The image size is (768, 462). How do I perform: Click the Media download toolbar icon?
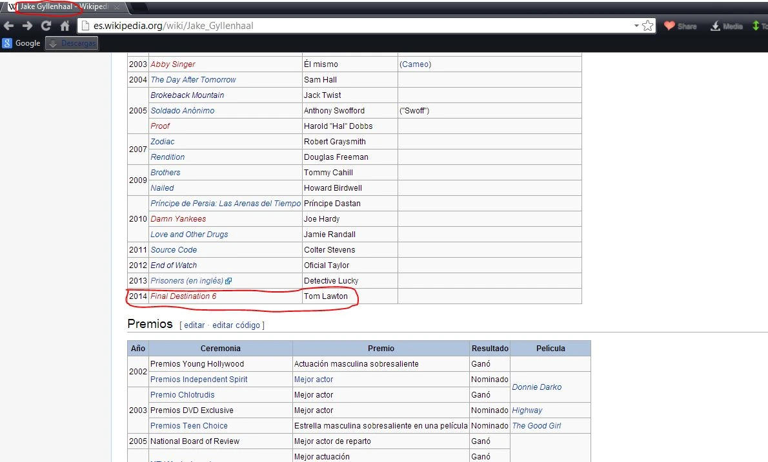pyautogui.click(x=726, y=26)
